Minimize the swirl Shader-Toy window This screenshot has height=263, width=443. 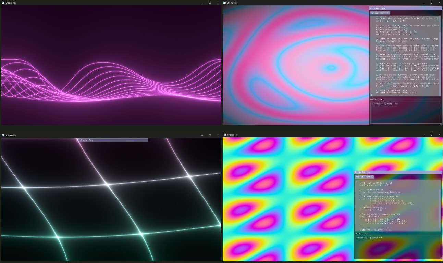(423, 3)
